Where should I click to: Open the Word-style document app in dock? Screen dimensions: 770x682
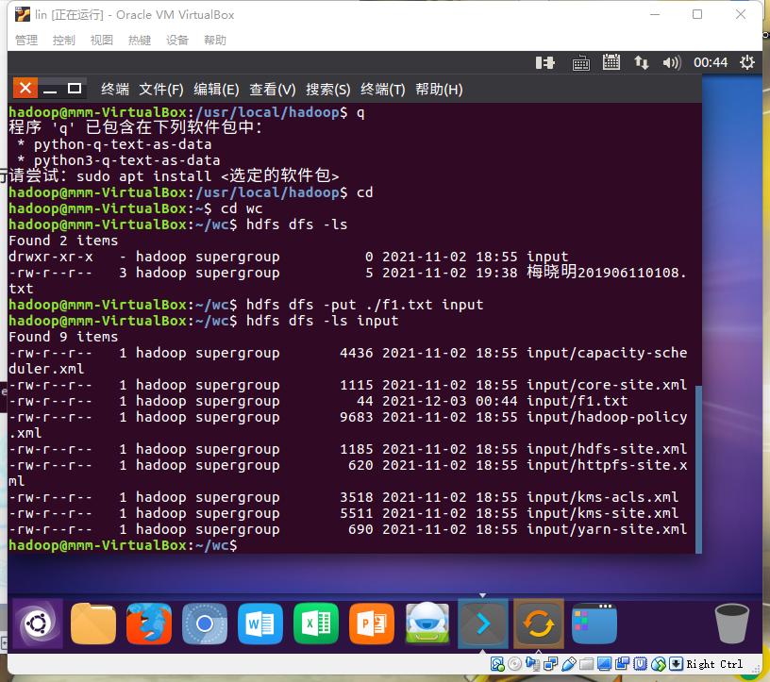pos(260,624)
